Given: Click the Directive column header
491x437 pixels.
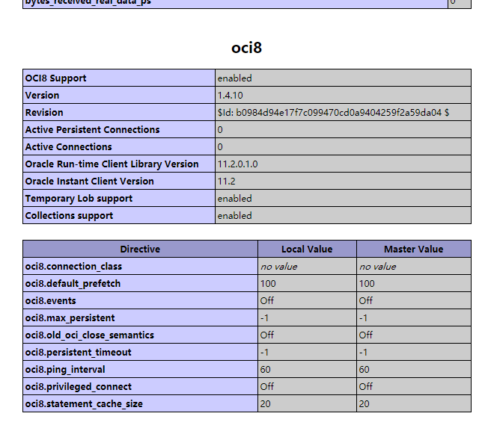Looking at the screenshot, I should 140,250.
